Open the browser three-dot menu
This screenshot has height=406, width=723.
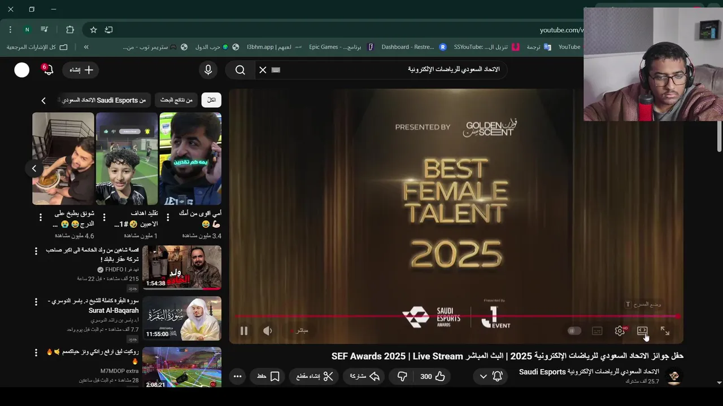[x=10, y=29]
